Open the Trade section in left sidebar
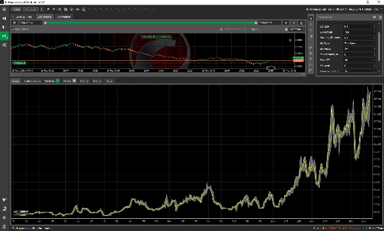384x231 pixels. pos(4,18)
